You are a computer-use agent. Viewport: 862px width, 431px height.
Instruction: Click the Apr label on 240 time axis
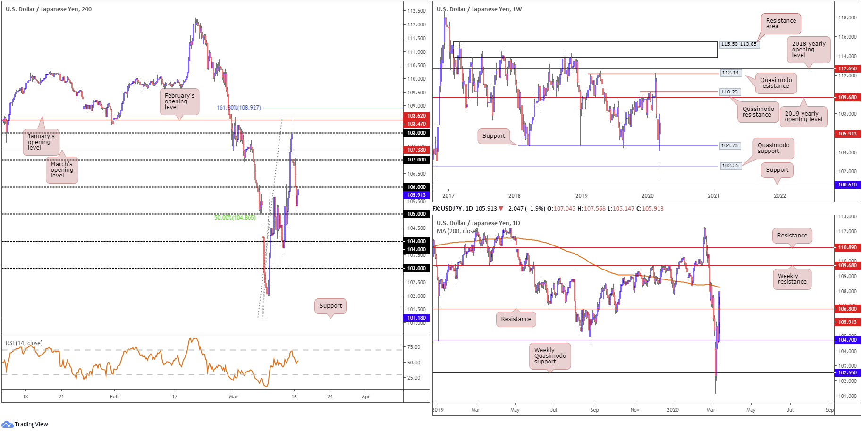point(366,397)
